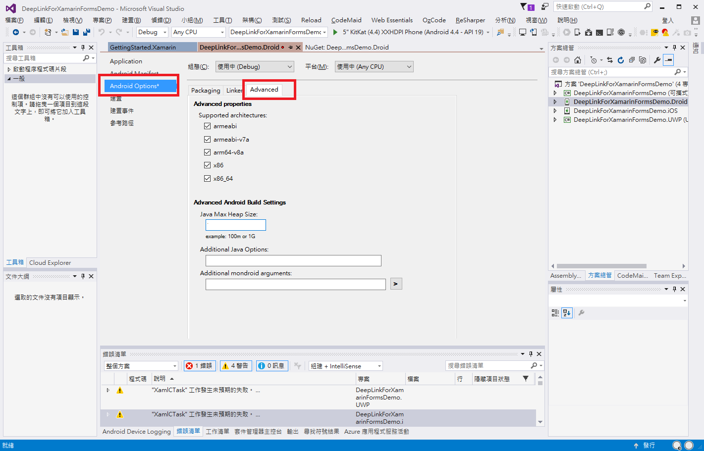704x451 pixels.
Task: Click the error list filter funnel icon
Action: (526, 379)
